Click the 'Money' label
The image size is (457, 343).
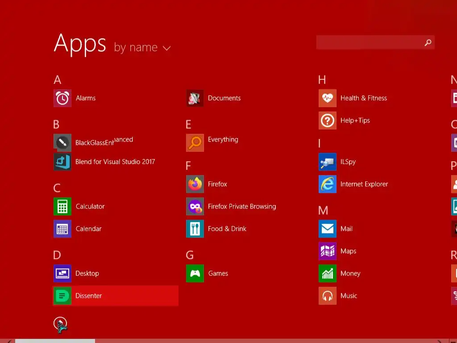[x=350, y=274]
